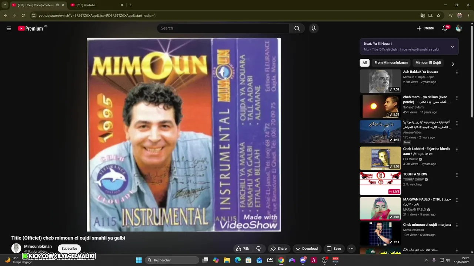Viewport: 474px width, 266px height.
Task: Select the All filter chip
Action: (x=364, y=63)
